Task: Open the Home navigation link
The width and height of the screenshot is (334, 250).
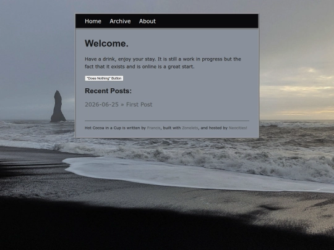Action: 93,21
